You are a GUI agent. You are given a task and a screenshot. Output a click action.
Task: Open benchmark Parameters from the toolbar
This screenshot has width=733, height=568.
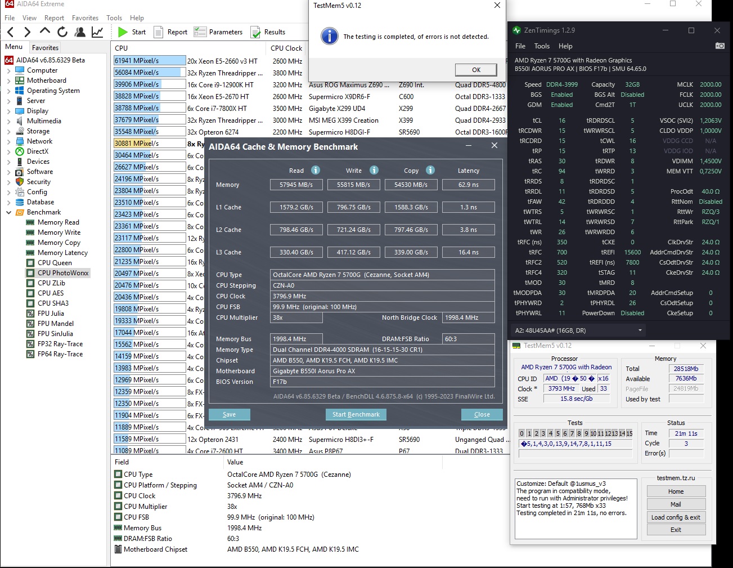click(218, 32)
